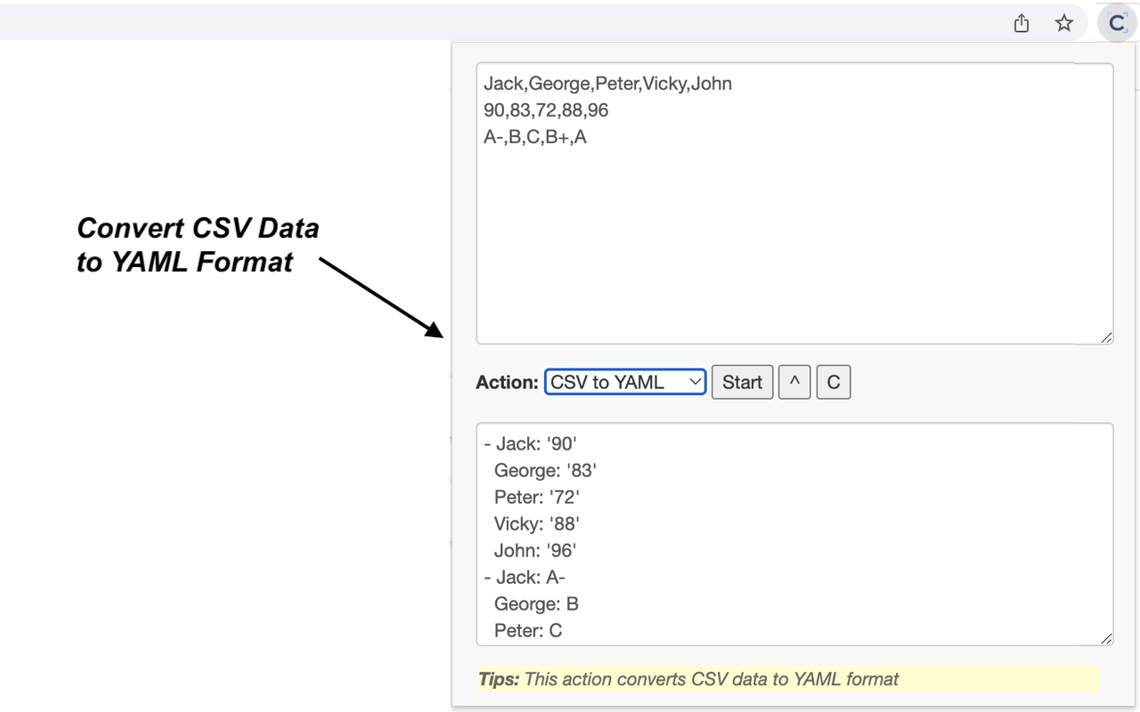
Task: Click the '90,83,72,88,96' line
Action: (x=546, y=110)
